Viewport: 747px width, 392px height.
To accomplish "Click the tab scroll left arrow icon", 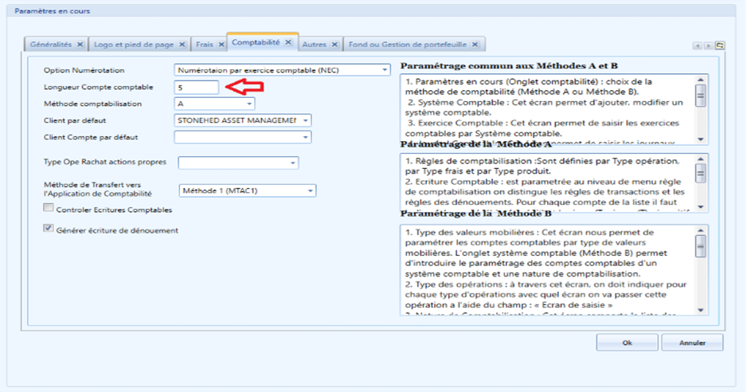I will coord(698,45).
